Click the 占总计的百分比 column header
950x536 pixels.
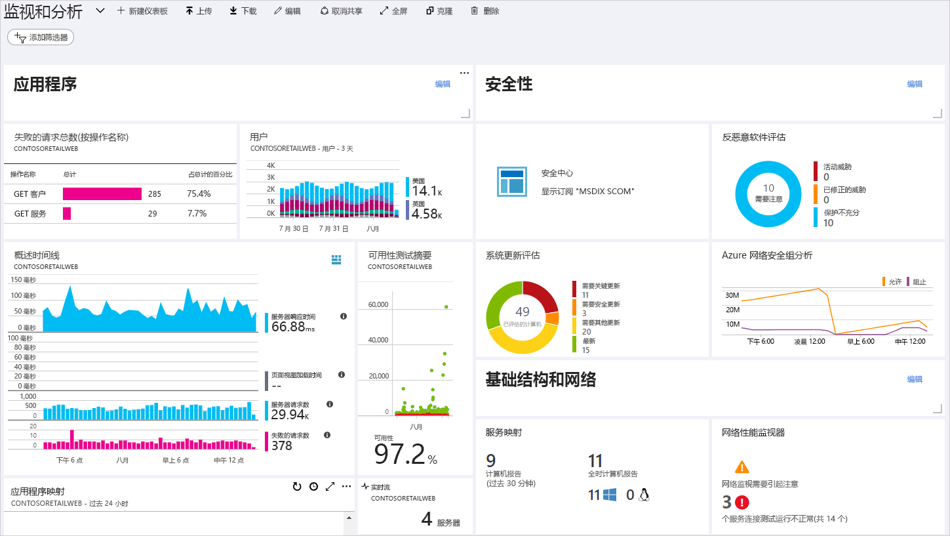(210, 174)
